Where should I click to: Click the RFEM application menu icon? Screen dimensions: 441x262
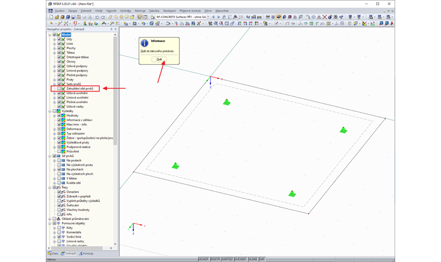[x=50, y=10]
